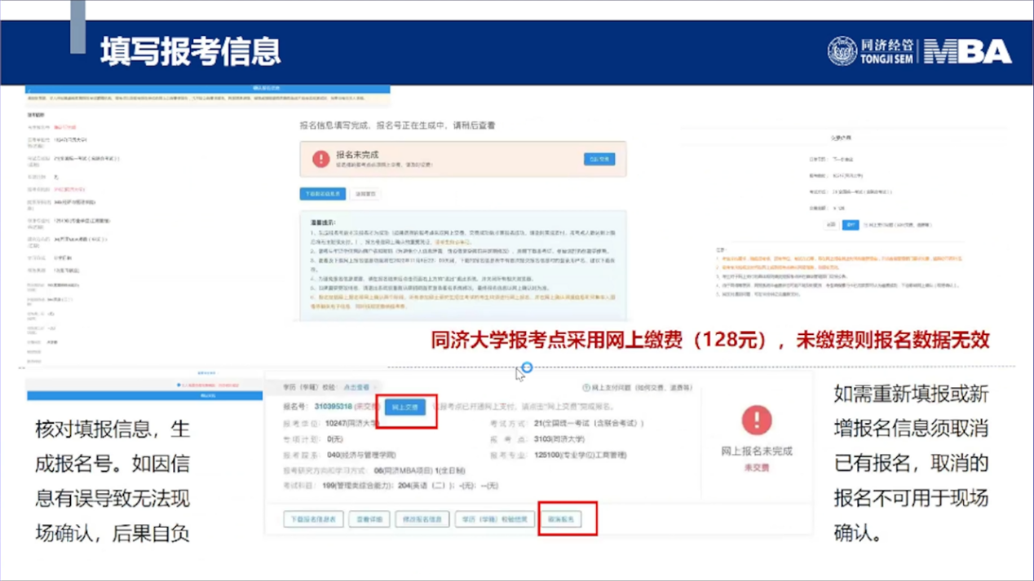Click the white button beside the blue download button
The height and width of the screenshot is (581, 1034).
(365, 194)
